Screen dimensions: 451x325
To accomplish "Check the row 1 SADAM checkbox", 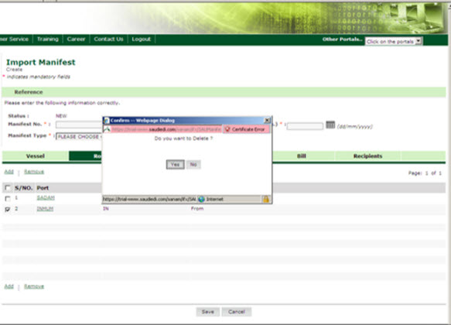I will 8,198.
